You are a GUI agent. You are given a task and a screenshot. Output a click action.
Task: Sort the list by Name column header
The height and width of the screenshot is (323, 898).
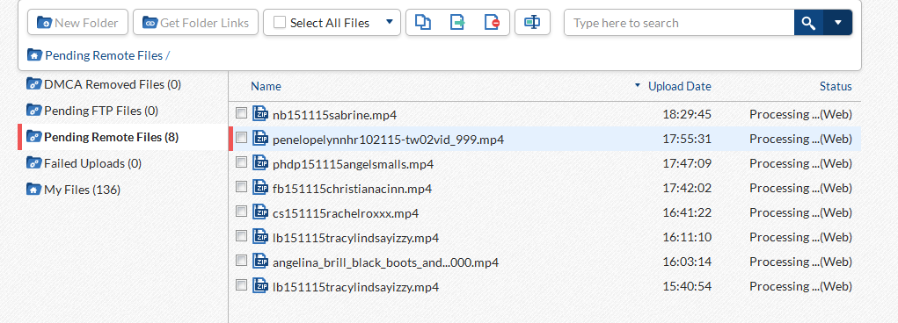[x=266, y=86]
